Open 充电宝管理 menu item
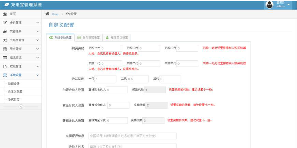297x148 pixels. [21, 40]
